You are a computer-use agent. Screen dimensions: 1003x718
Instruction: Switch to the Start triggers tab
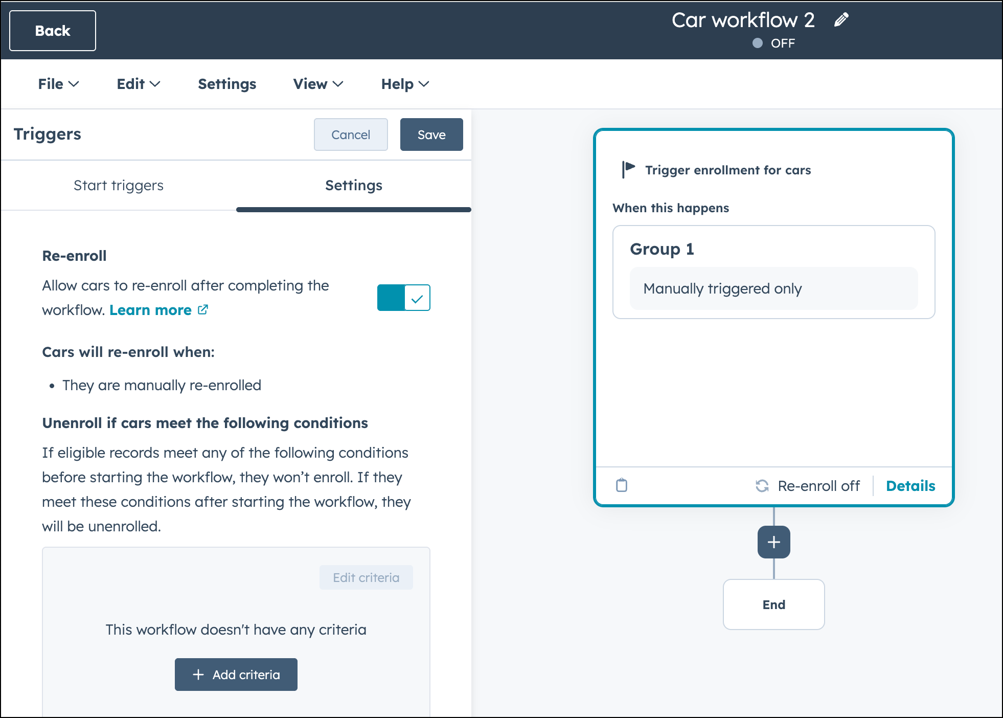point(119,185)
